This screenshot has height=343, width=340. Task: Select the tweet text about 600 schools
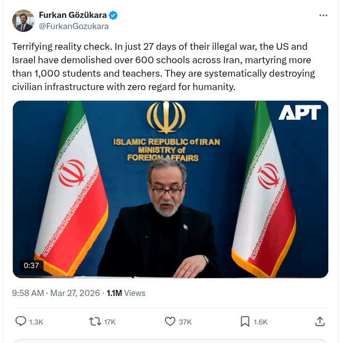[163, 67]
